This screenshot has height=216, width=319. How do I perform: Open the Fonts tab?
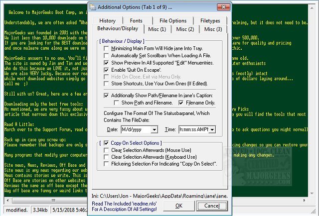pos(136,20)
